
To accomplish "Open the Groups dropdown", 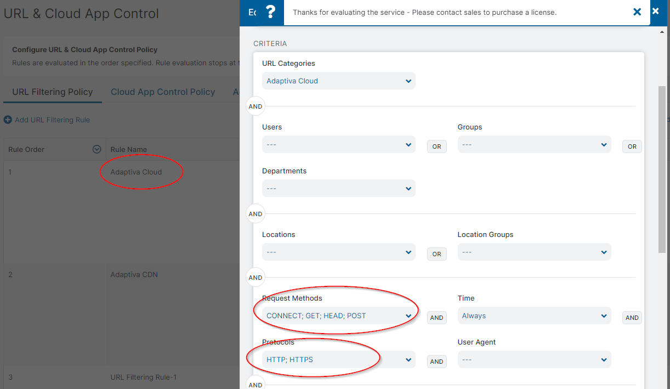I will point(534,144).
